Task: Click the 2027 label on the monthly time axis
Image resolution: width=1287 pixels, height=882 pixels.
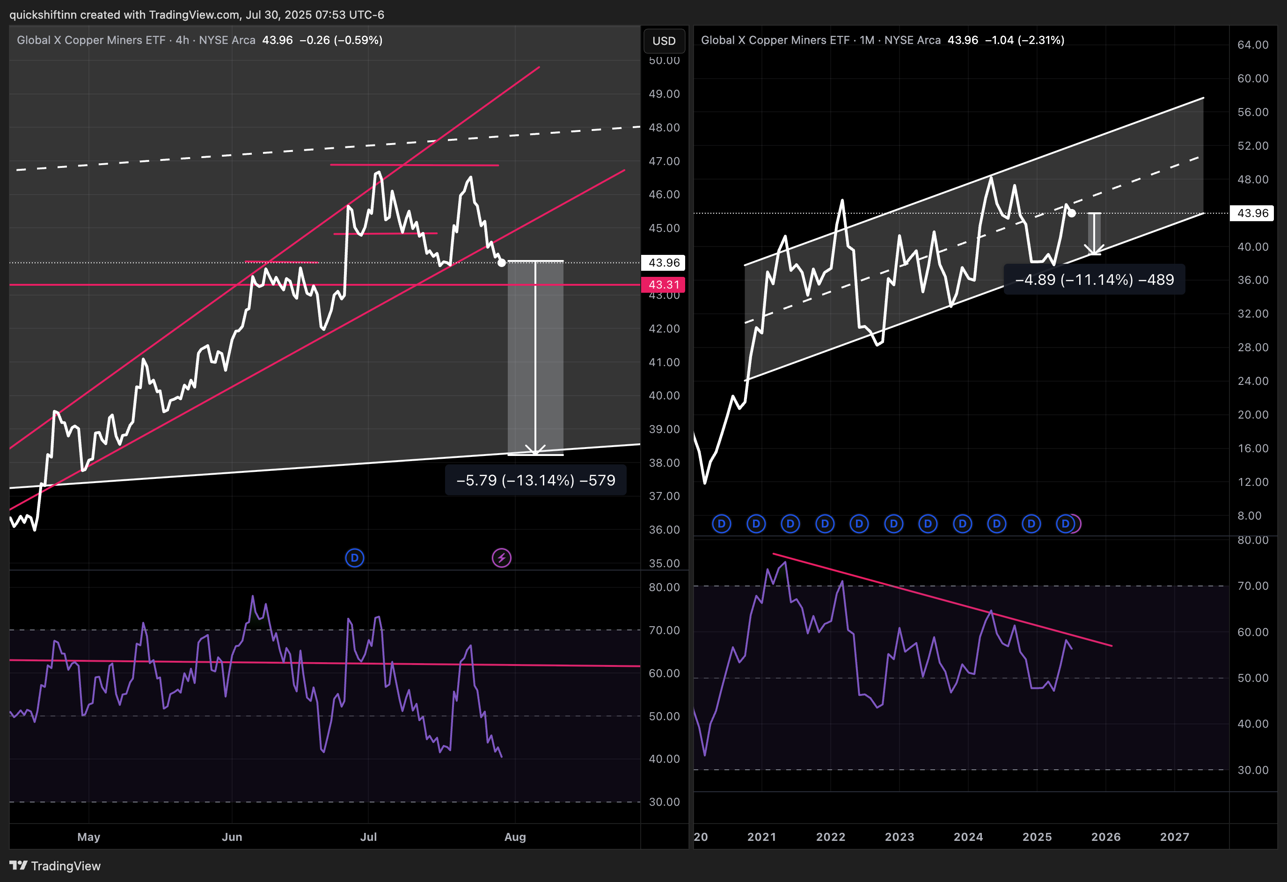Action: click(1175, 837)
